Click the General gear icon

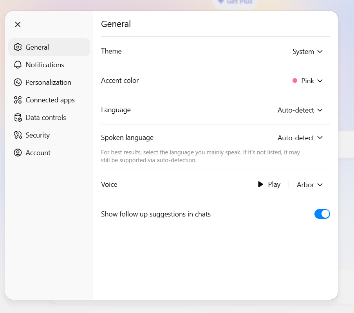[18, 47]
